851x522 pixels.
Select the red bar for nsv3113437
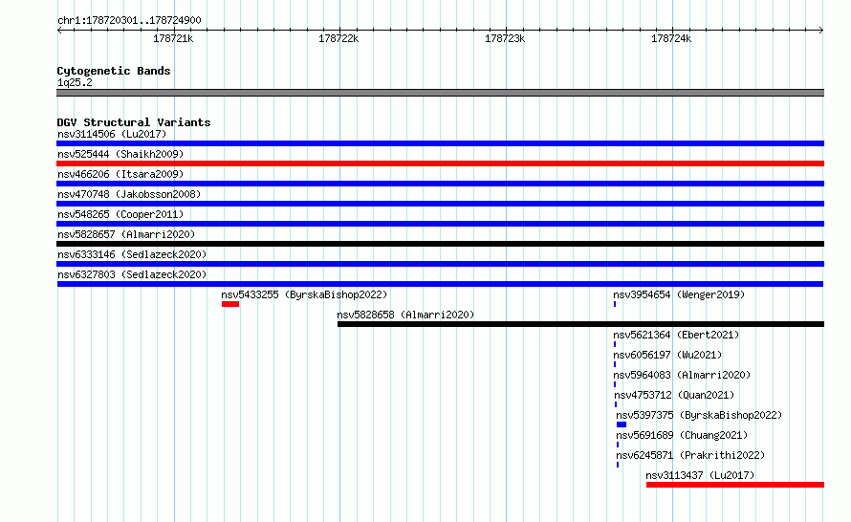pyautogui.click(x=735, y=485)
